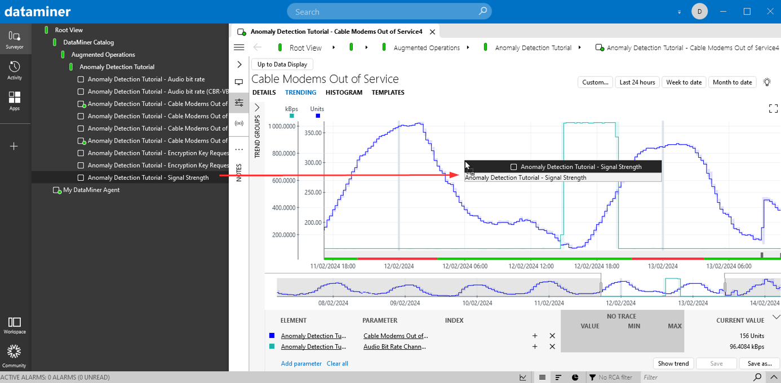Select the list view icon in the alarm bar
Screen dimensions: 781x383
(542, 377)
